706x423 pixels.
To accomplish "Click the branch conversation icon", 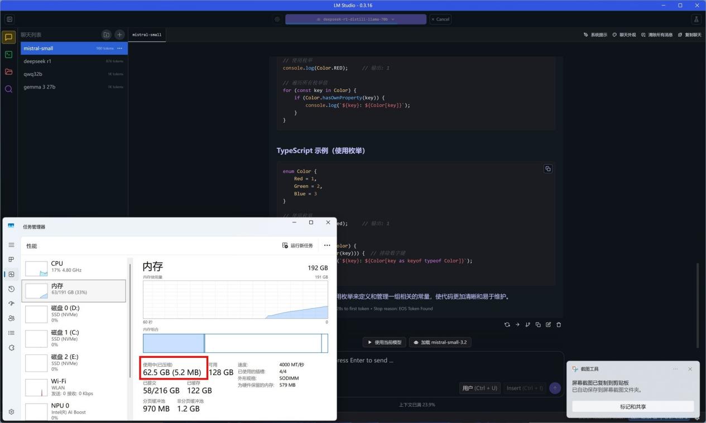I will click(x=527, y=324).
